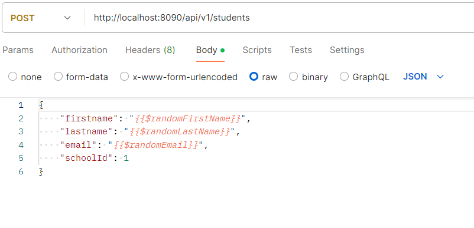
Task: Open the POST method dropdown
Action: click(x=41, y=18)
